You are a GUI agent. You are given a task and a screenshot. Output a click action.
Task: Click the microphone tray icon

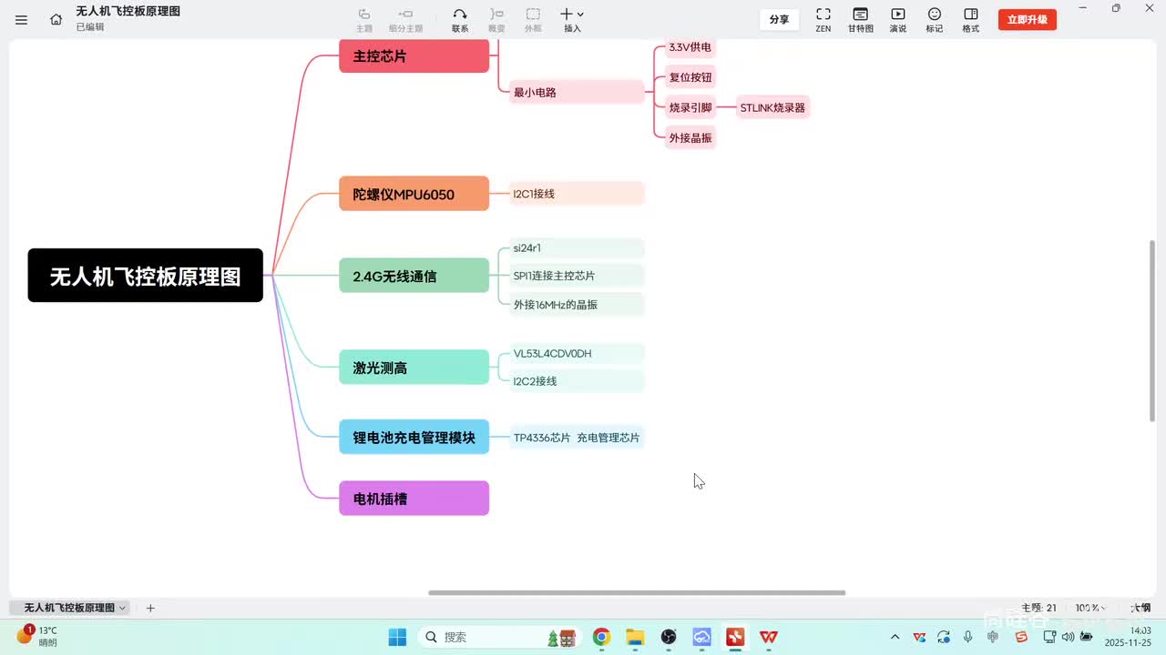(x=968, y=637)
